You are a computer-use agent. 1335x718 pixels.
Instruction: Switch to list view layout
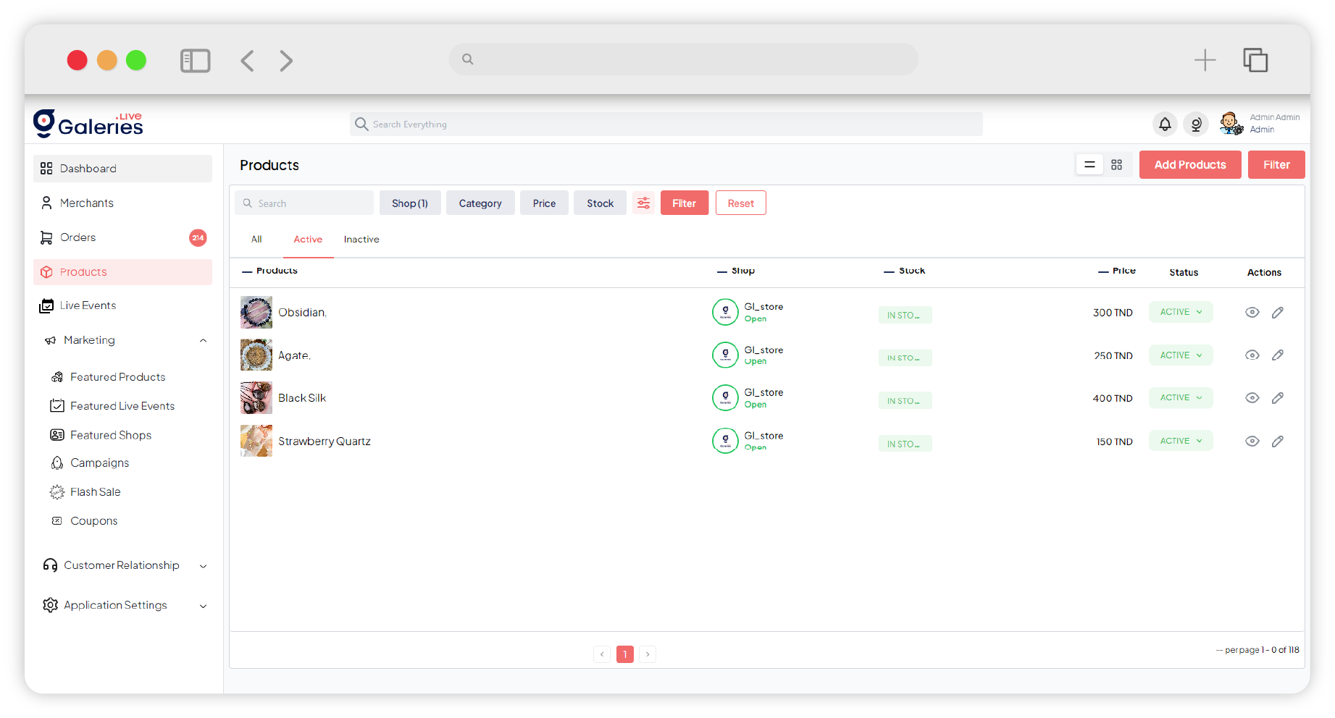(x=1089, y=165)
